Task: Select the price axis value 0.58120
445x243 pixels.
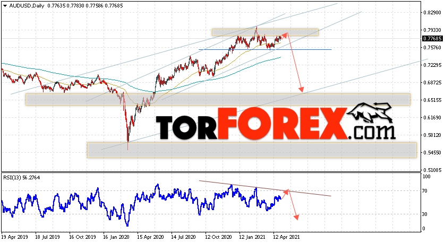Action: (432, 135)
